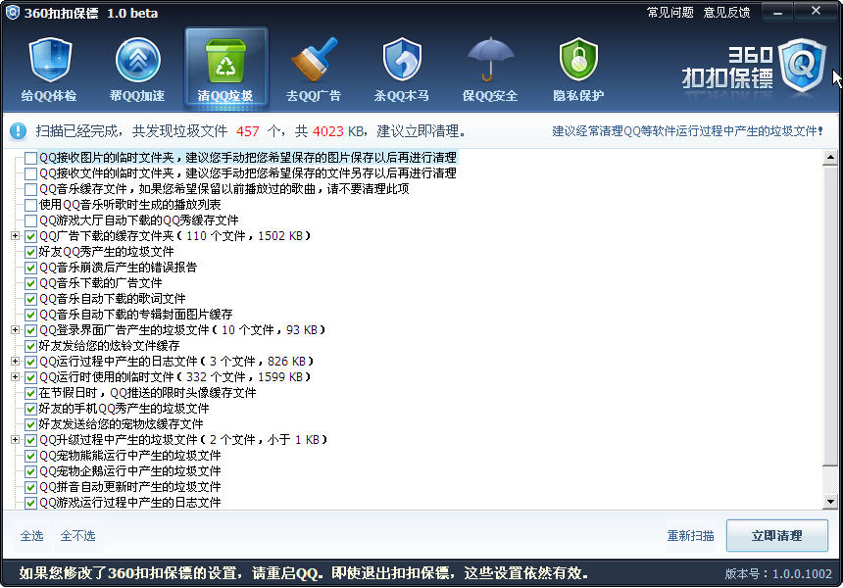Click the 清QQ垃圾 recycle bin icon
The height and width of the screenshot is (588, 843).
(225, 62)
